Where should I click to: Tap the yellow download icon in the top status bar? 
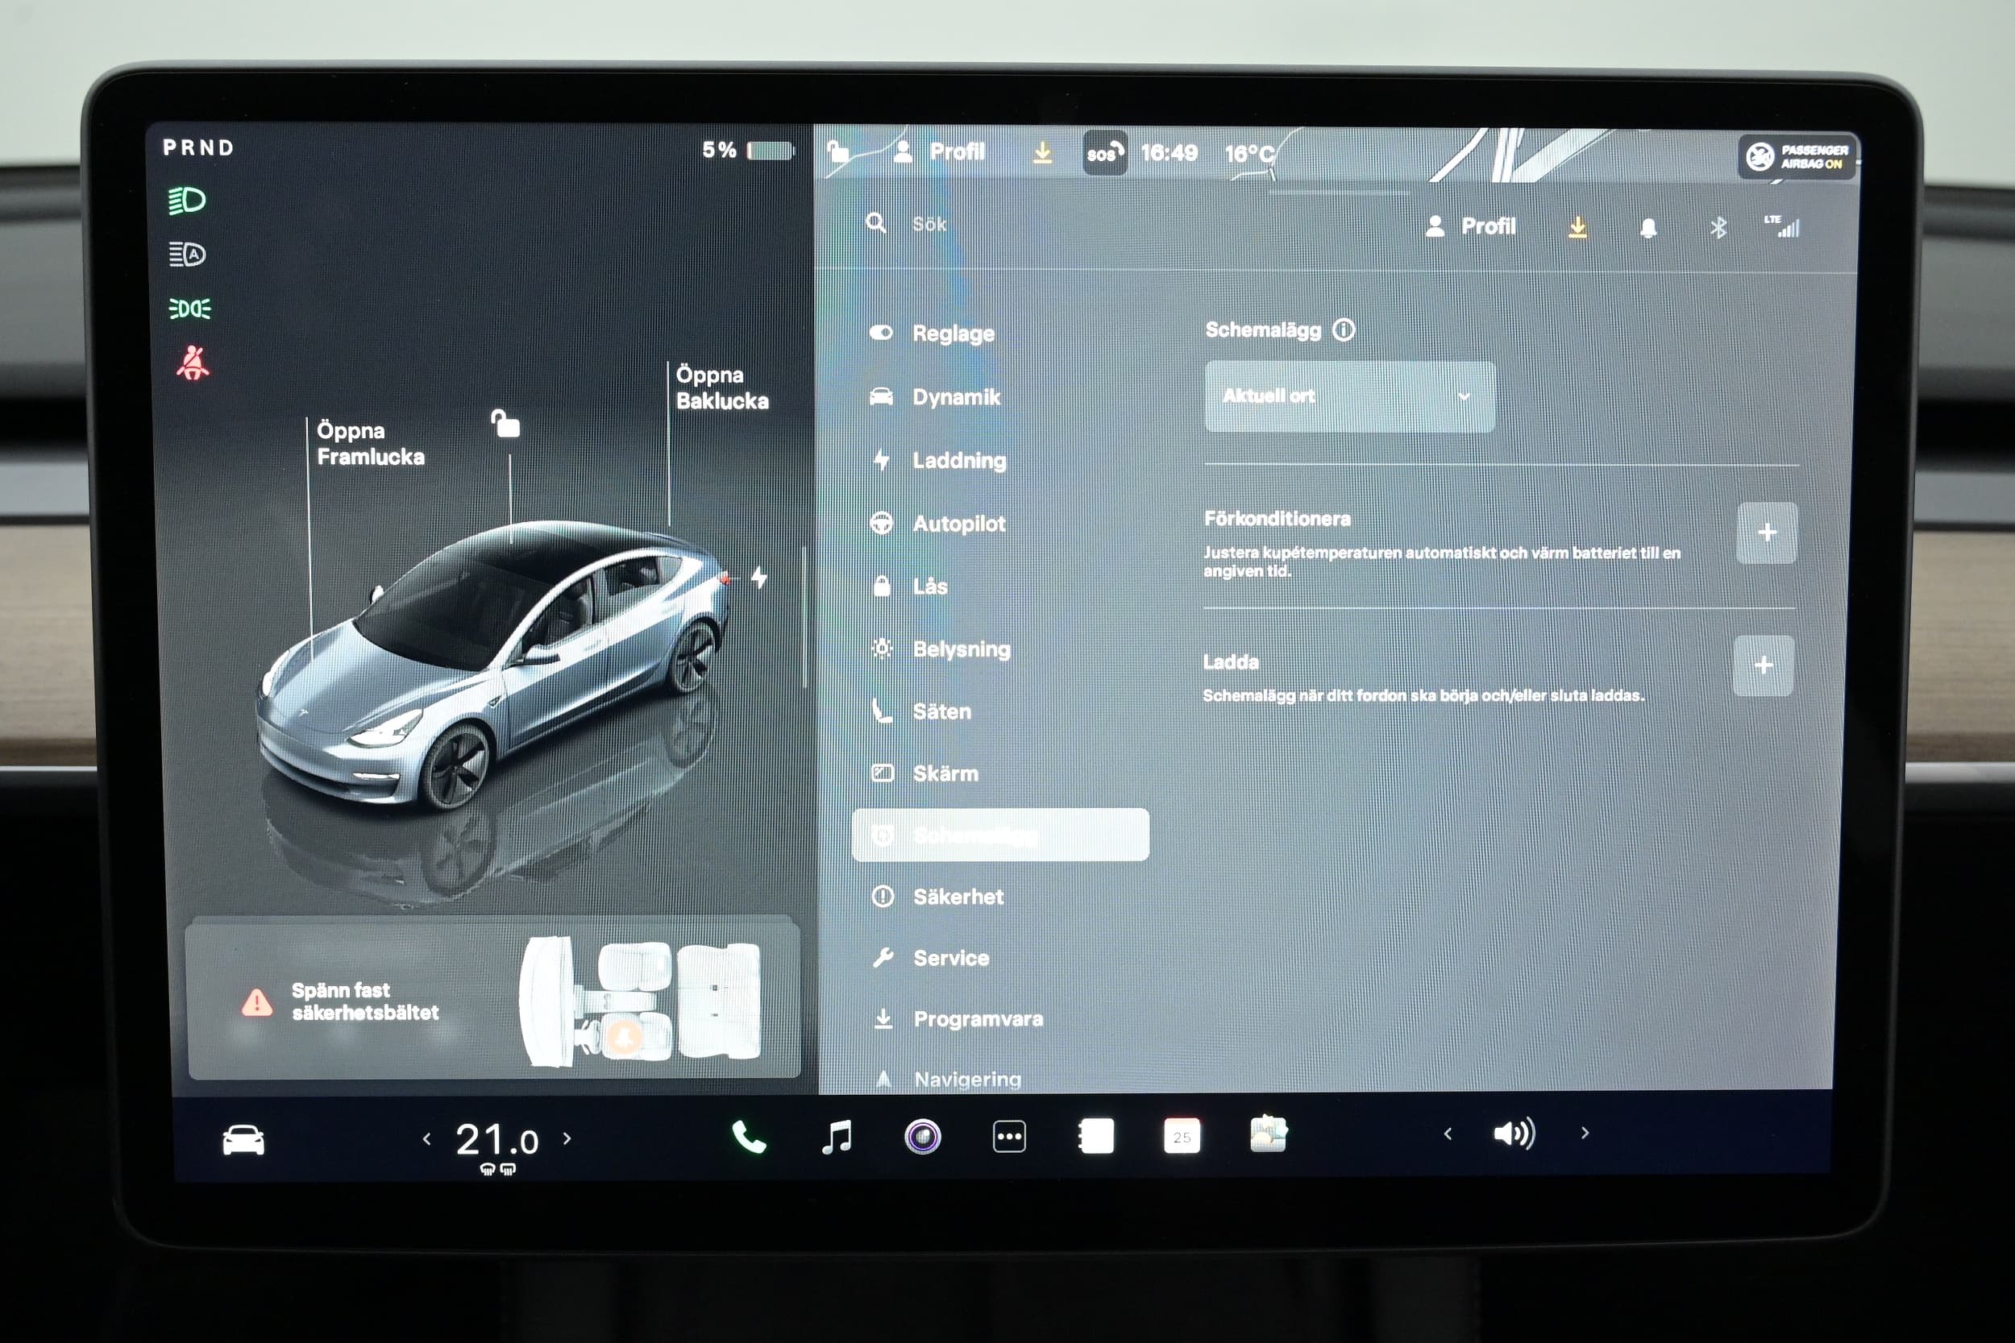pyautogui.click(x=1042, y=152)
